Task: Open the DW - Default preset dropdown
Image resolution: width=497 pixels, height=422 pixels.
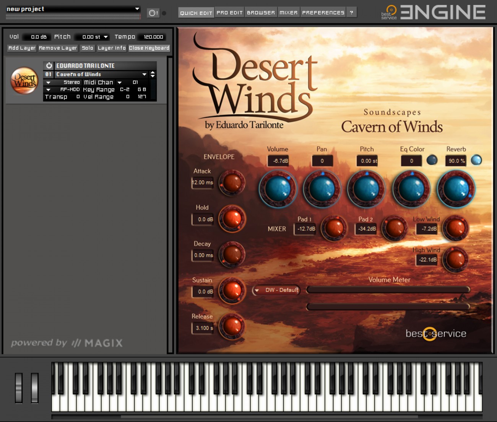Action: (x=276, y=290)
